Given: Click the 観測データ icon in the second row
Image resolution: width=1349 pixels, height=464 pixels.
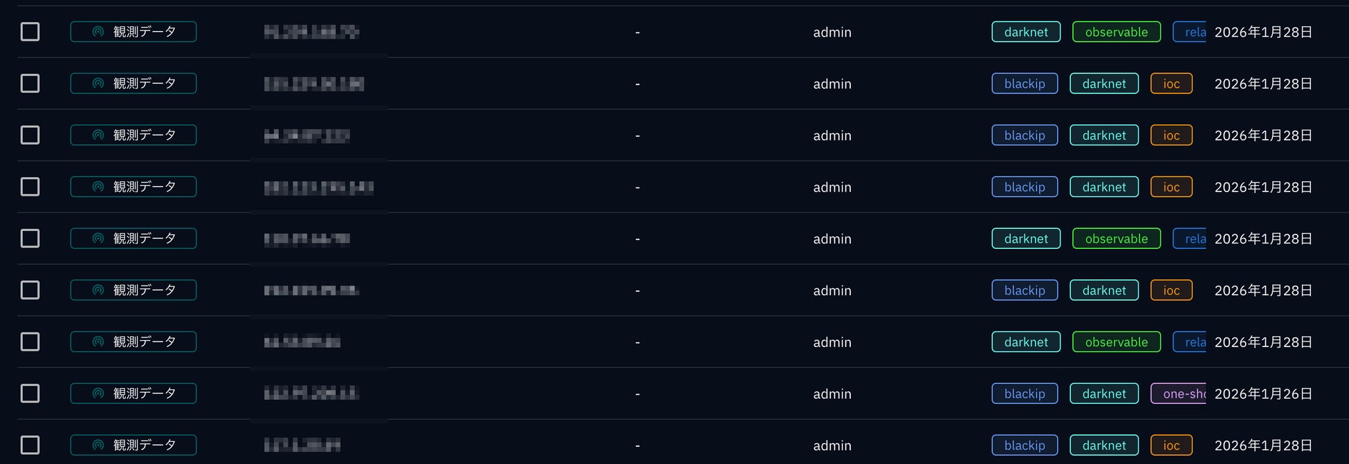Looking at the screenshot, I should tap(98, 84).
